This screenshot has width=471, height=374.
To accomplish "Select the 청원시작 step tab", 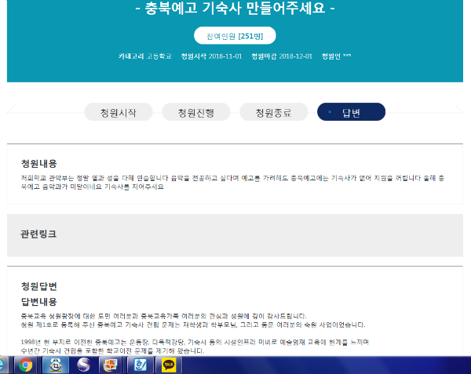I will pos(118,112).
